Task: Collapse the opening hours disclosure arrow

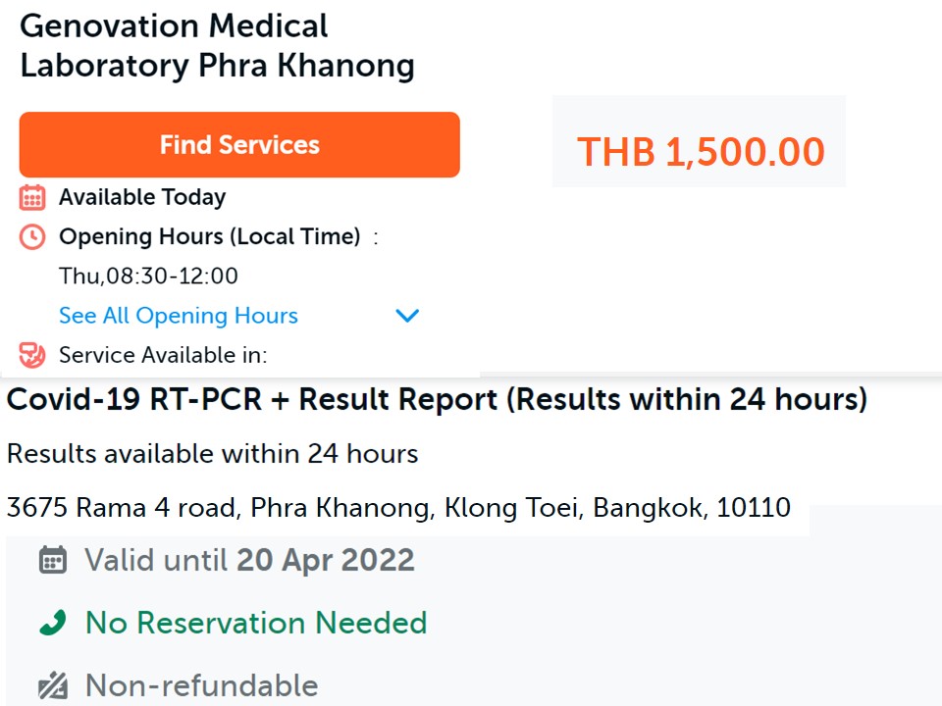Action: 407,315
